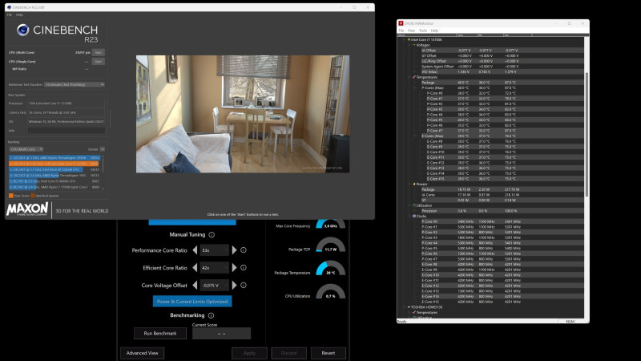Screen dimensions: 641x361
Task: Click the Current Score field
Action: 221,334
